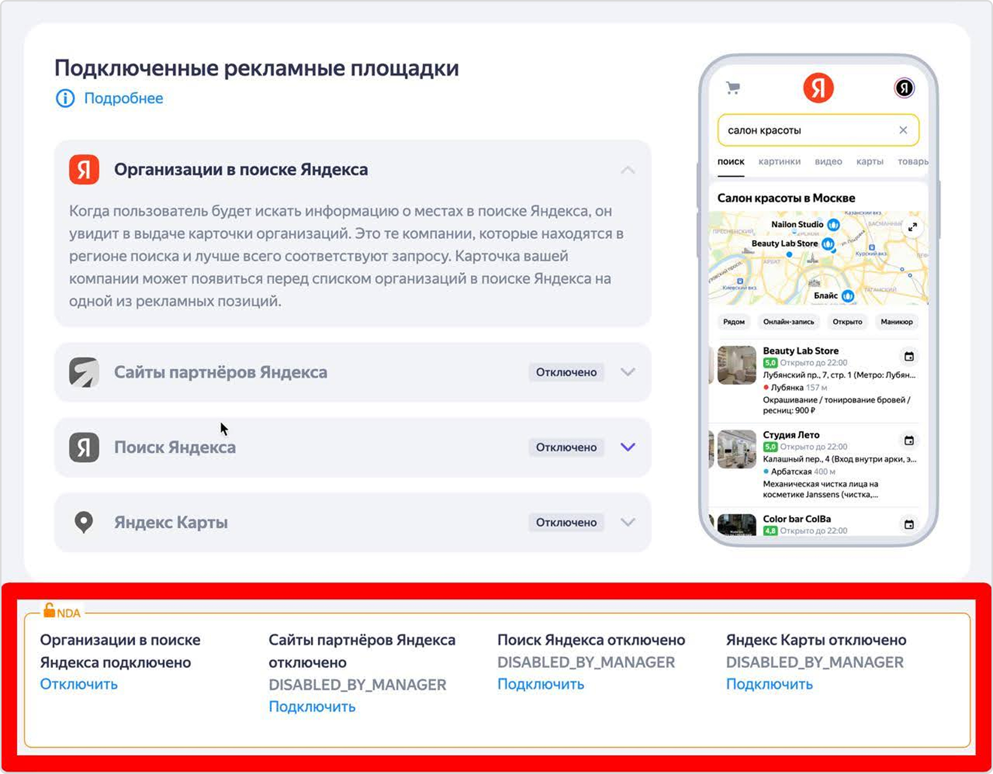Click the map pin icon for Яндекс Карты
The height and width of the screenshot is (774, 993).
pos(84,522)
